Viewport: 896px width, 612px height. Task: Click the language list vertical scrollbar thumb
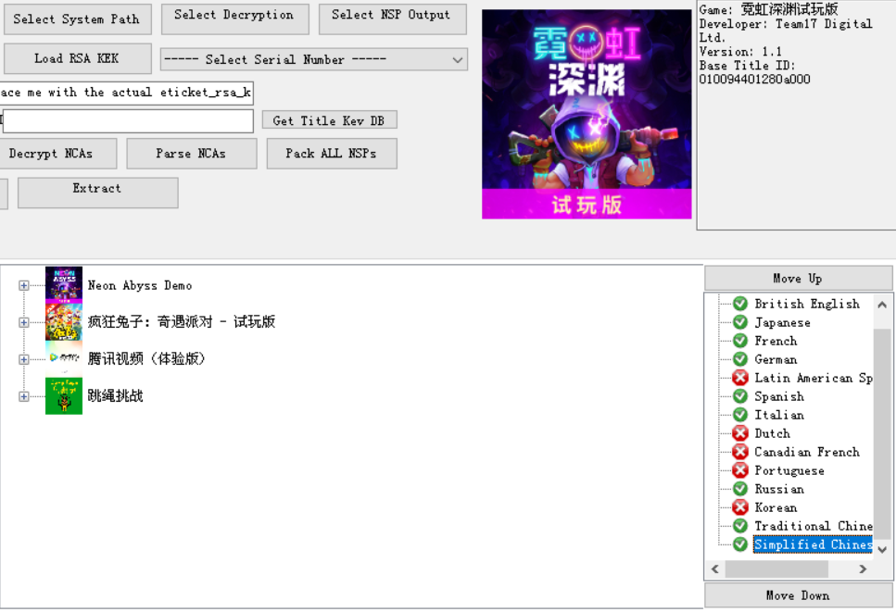[x=882, y=434]
